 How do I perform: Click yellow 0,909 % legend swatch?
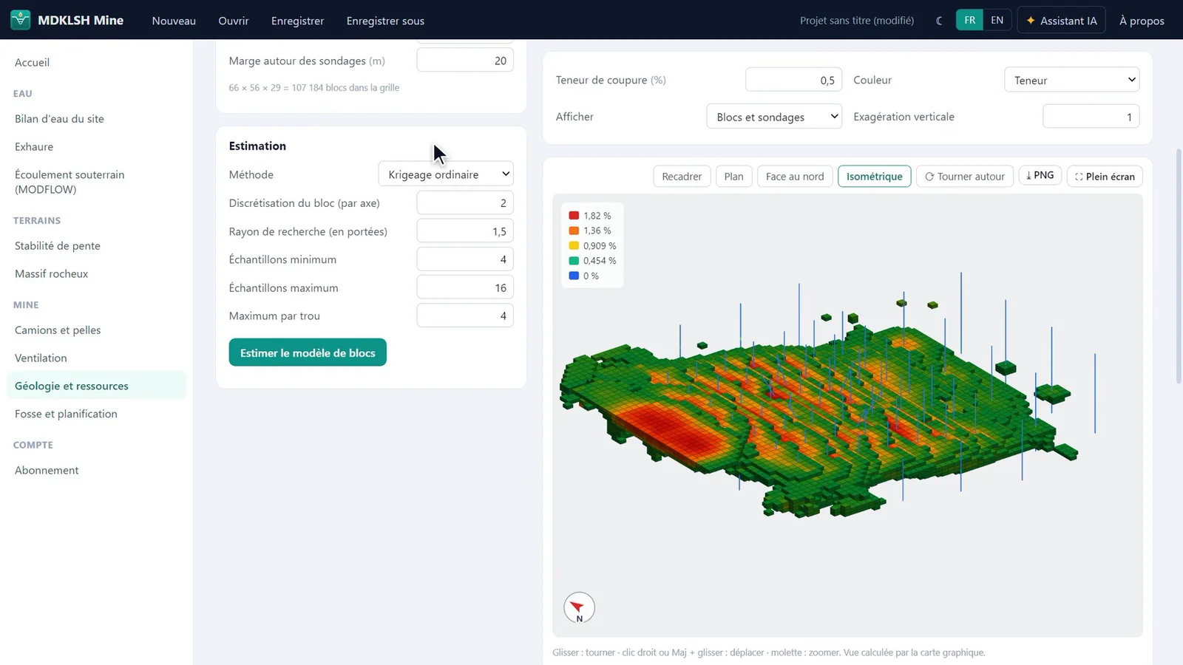(574, 245)
